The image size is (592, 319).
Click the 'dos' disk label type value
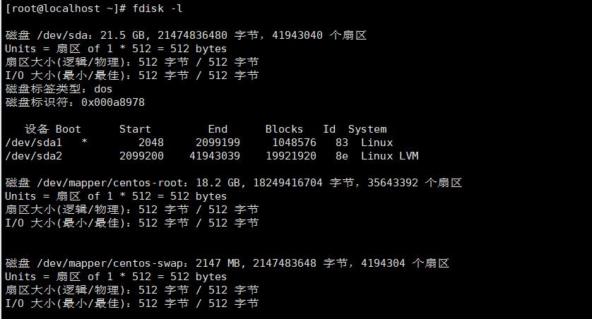[x=103, y=89]
